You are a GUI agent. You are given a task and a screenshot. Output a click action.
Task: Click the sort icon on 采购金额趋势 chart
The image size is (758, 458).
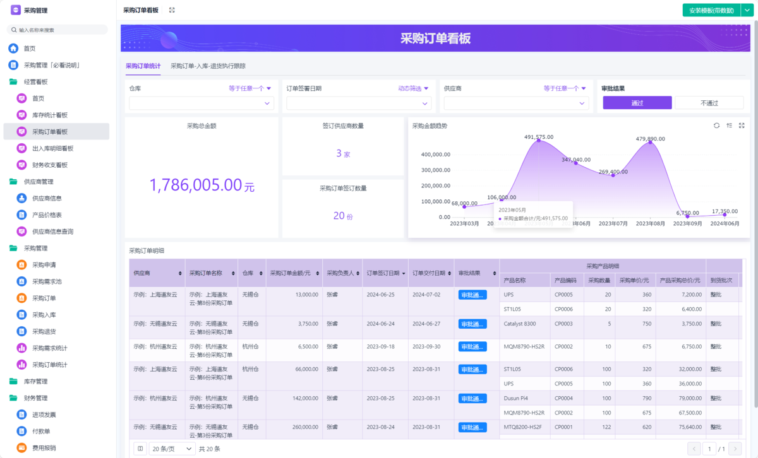[729, 126]
